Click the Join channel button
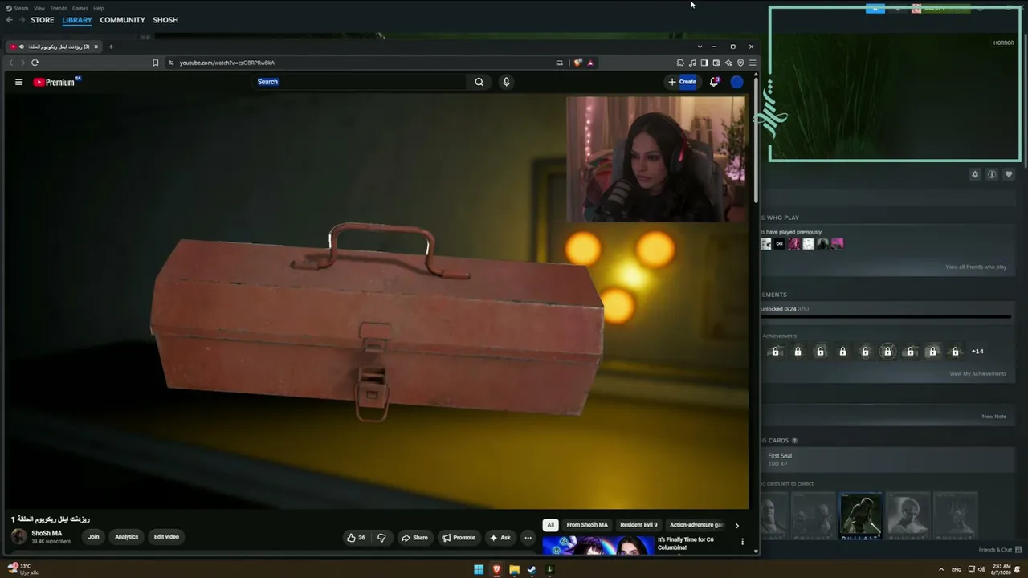Screen dimensions: 1028x578 [94, 537]
